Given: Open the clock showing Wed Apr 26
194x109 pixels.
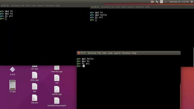Looking at the screenshot, I should pyautogui.click(x=179, y=2).
